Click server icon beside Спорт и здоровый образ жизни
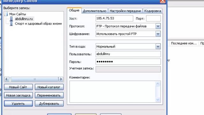This screenshot has height=115, width=204. click(11, 24)
